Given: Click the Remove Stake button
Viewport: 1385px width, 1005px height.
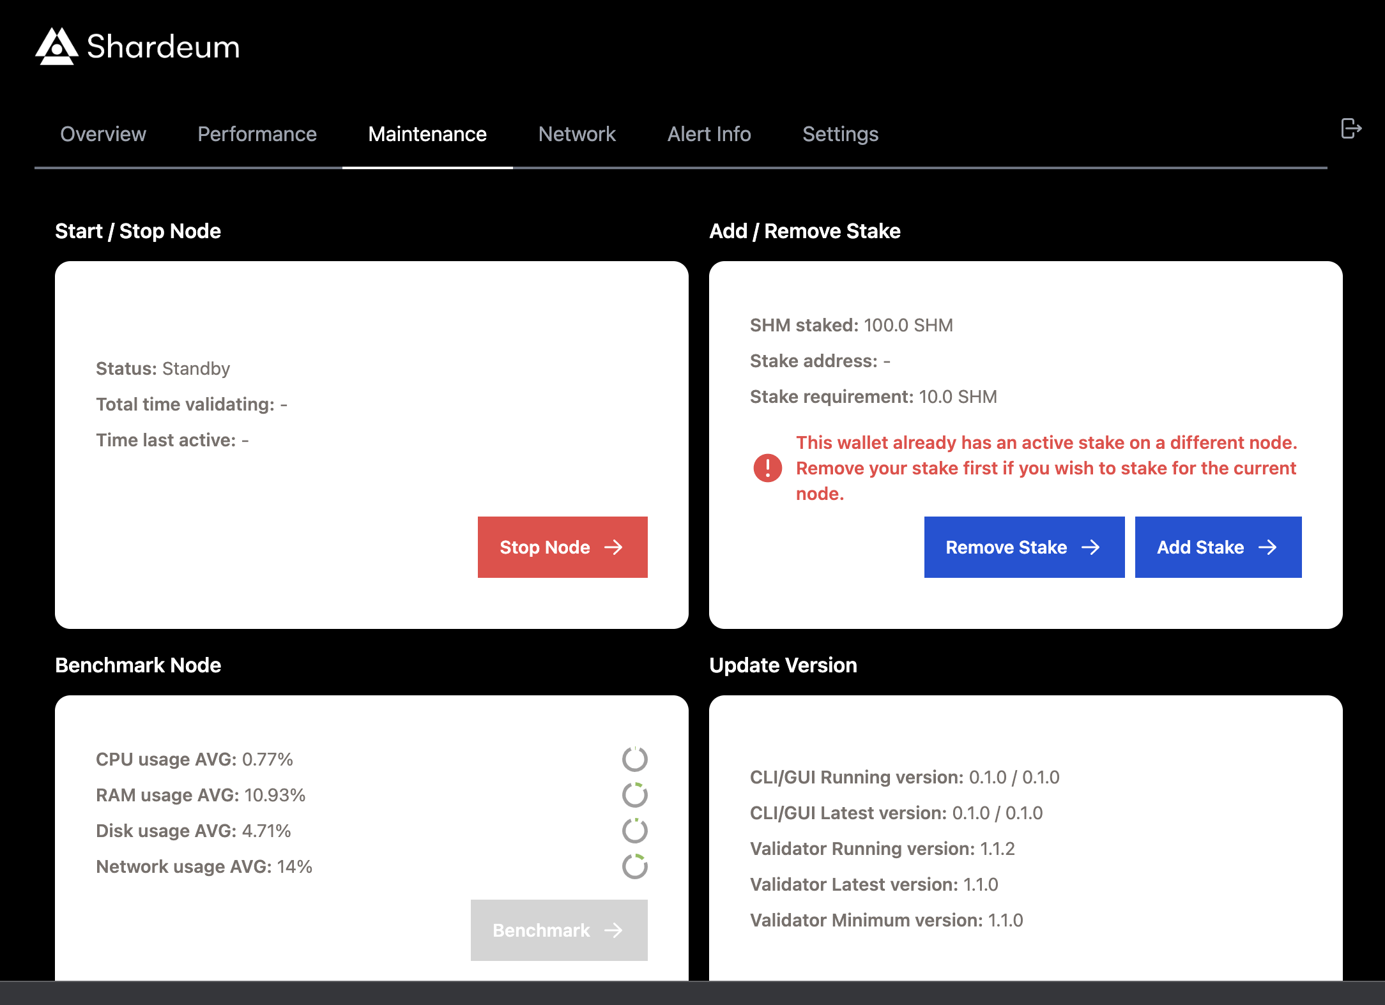Looking at the screenshot, I should click(x=1023, y=547).
